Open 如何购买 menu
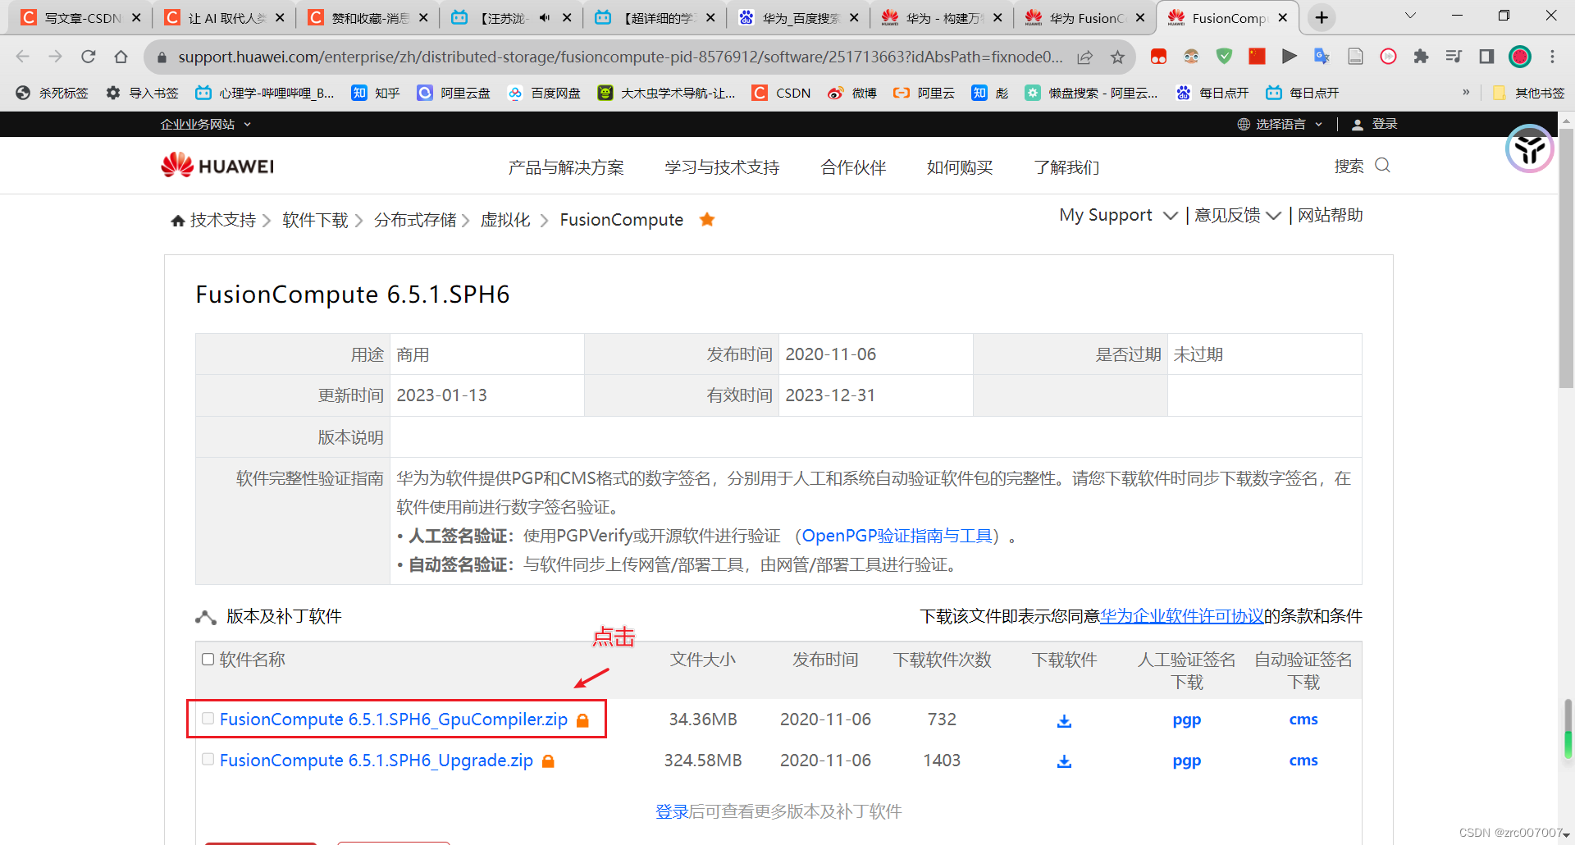 click(x=960, y=167)
